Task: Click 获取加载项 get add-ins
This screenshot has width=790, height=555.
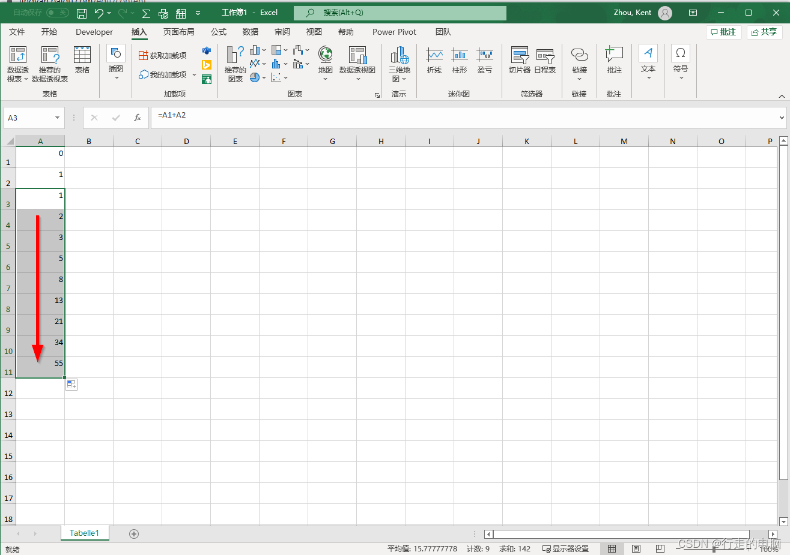Action: 162,55
